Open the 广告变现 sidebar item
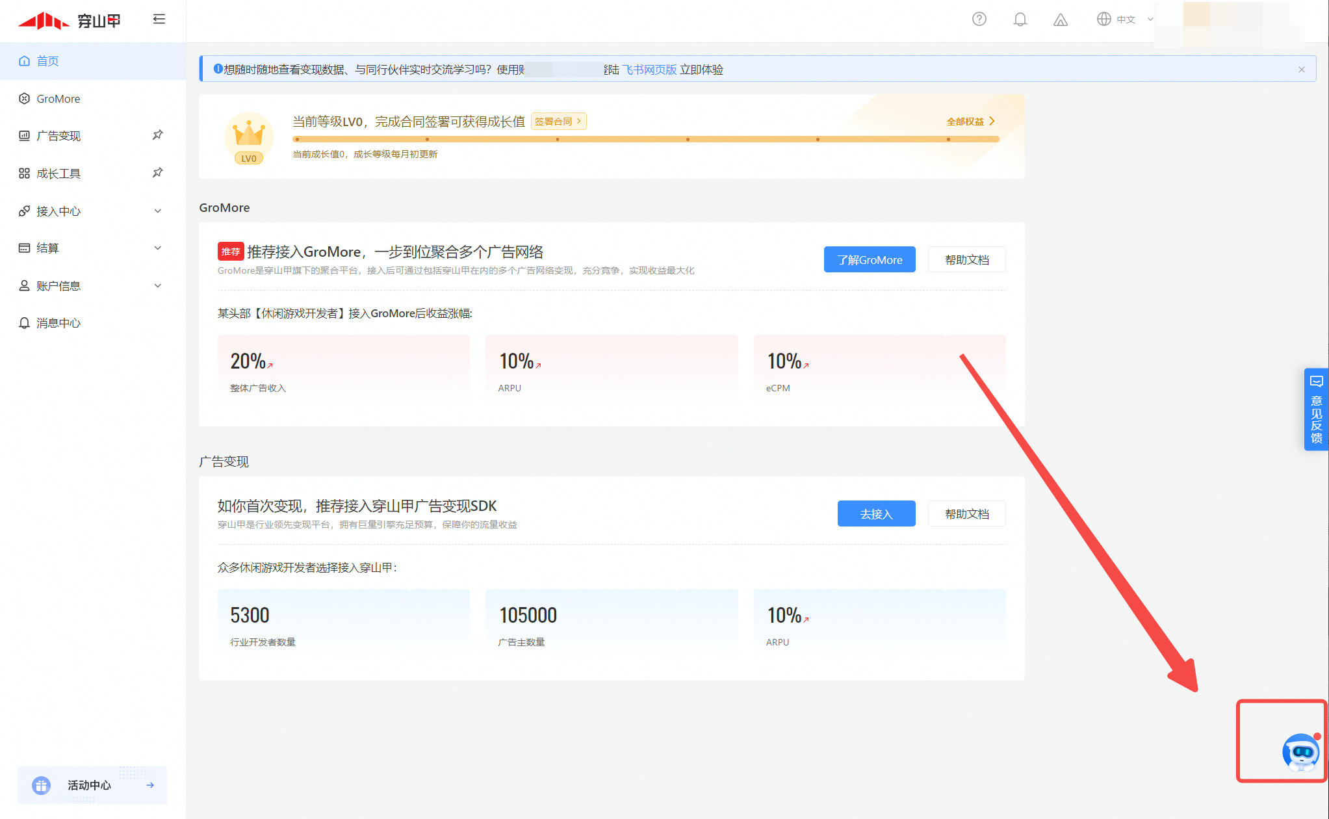This screenshot has width=1329, height=819. [x=93, y=136]
